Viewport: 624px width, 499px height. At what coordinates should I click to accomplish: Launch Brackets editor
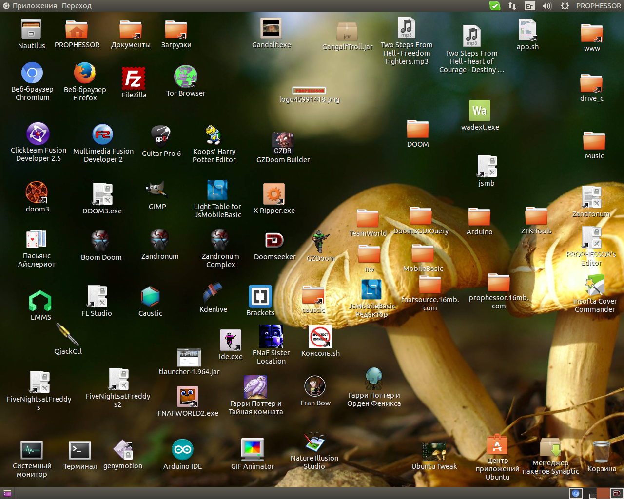coord(260,296)
